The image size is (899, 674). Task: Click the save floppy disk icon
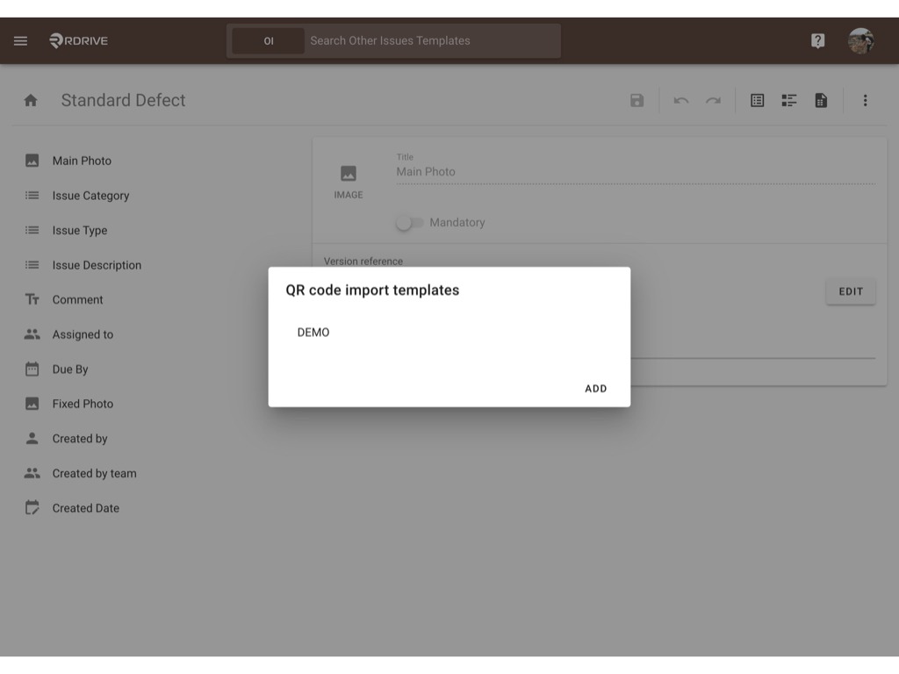(637, 101)
